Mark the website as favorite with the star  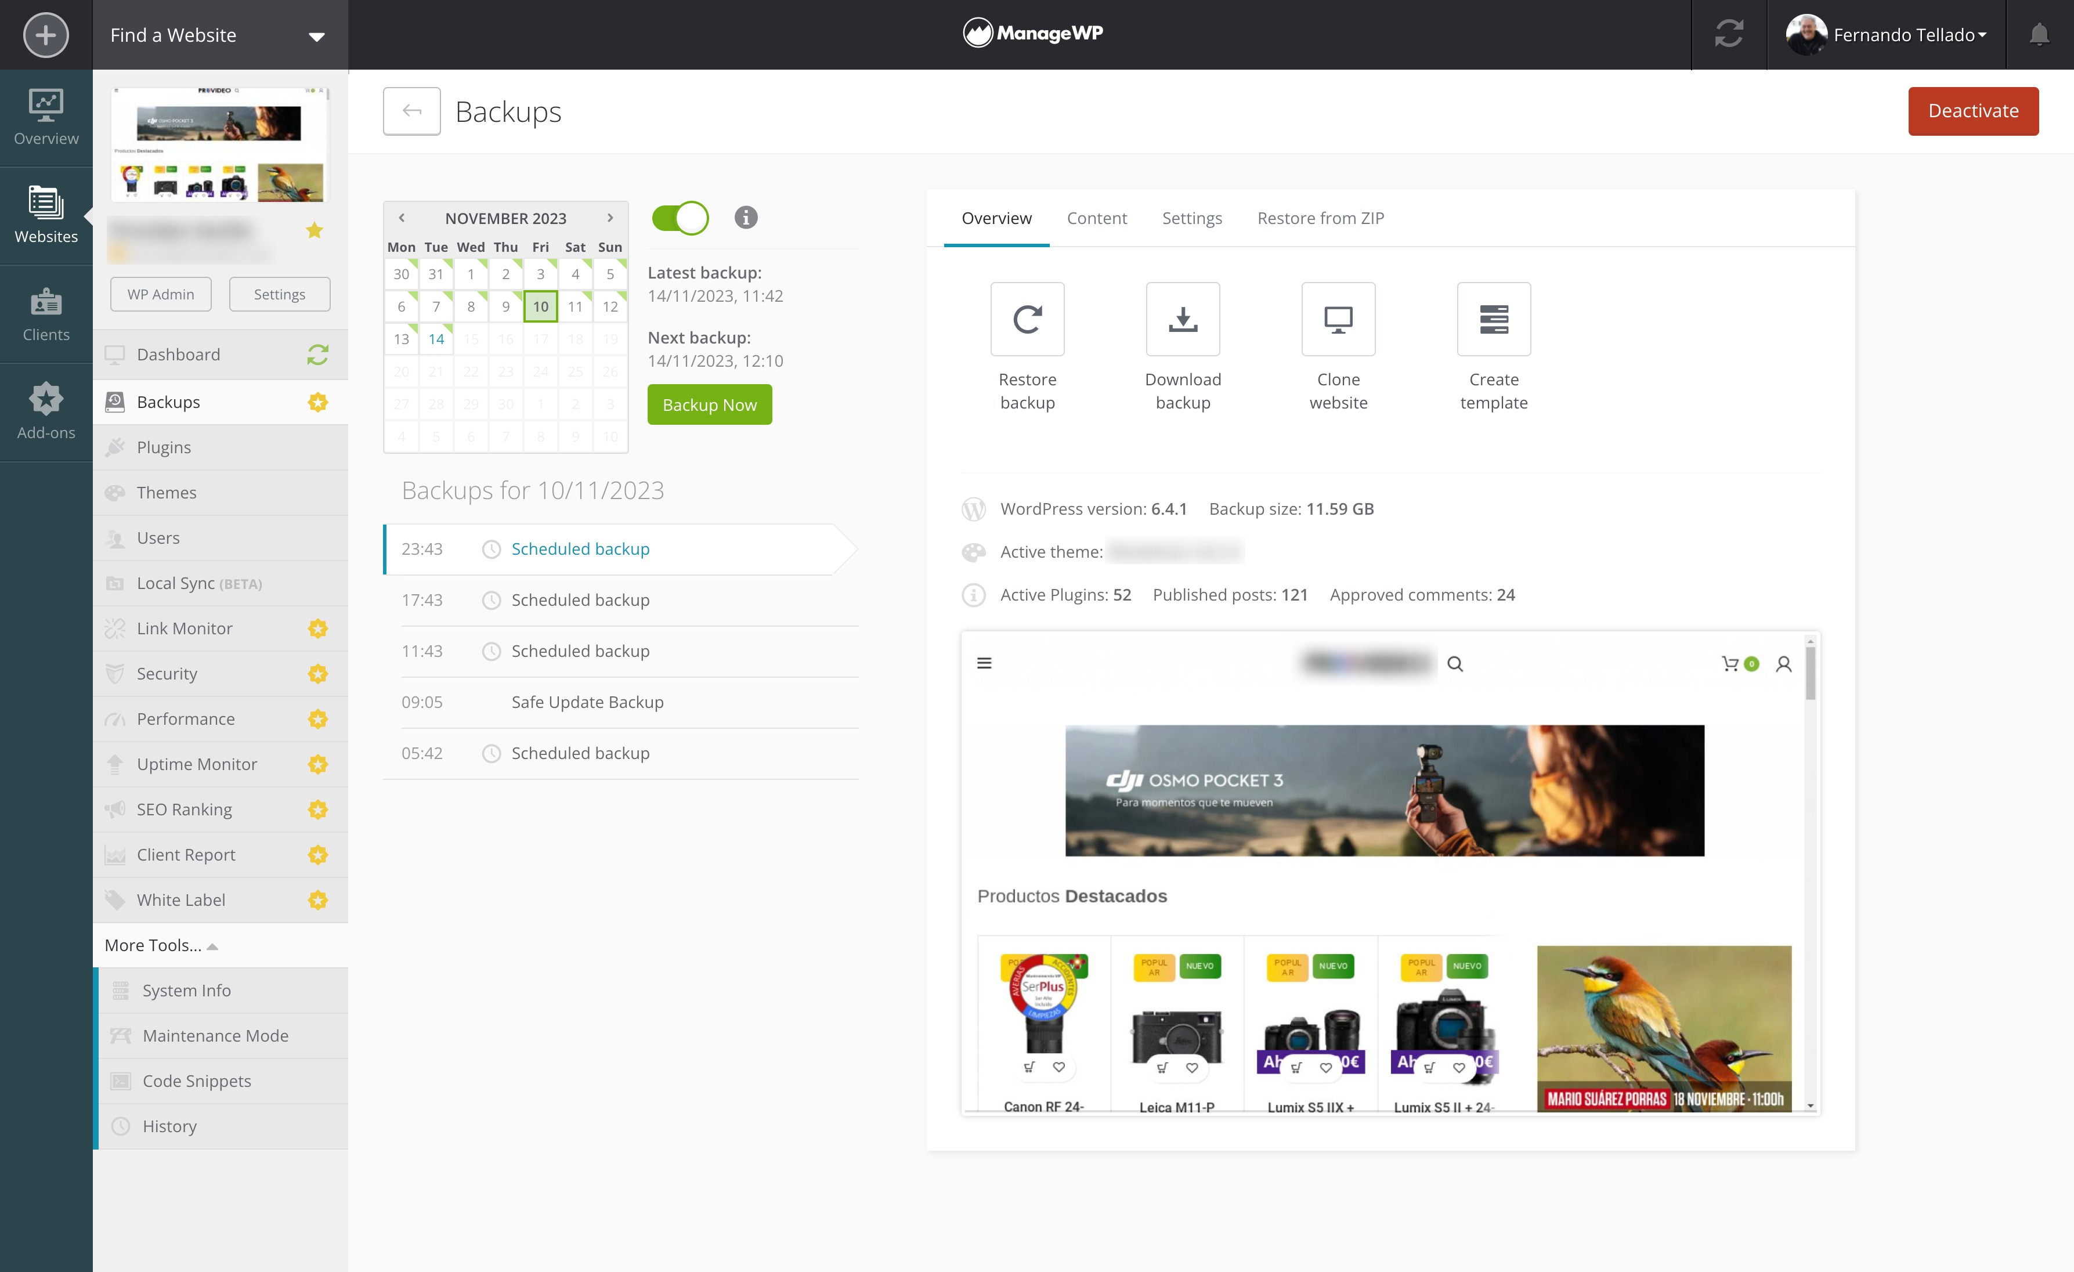click(x=314, y=229)
